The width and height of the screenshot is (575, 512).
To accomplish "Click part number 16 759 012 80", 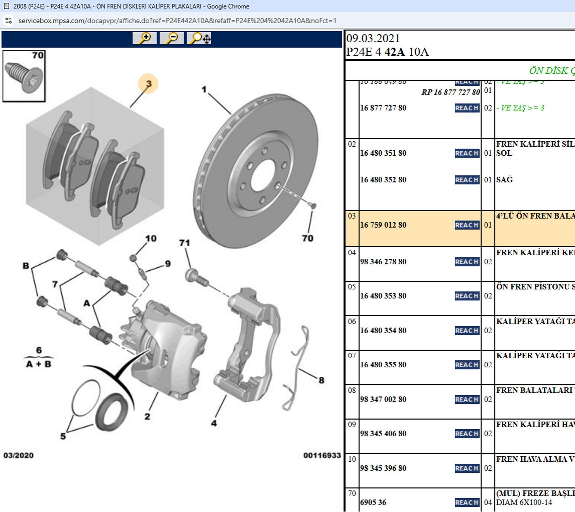I will tap(383, 225).
